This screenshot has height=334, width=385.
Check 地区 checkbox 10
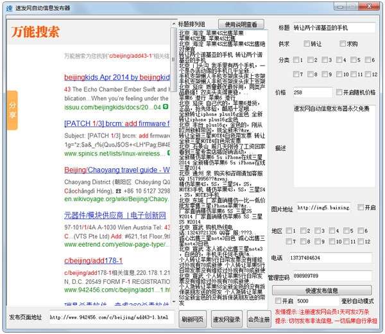[x=332, y=242]
